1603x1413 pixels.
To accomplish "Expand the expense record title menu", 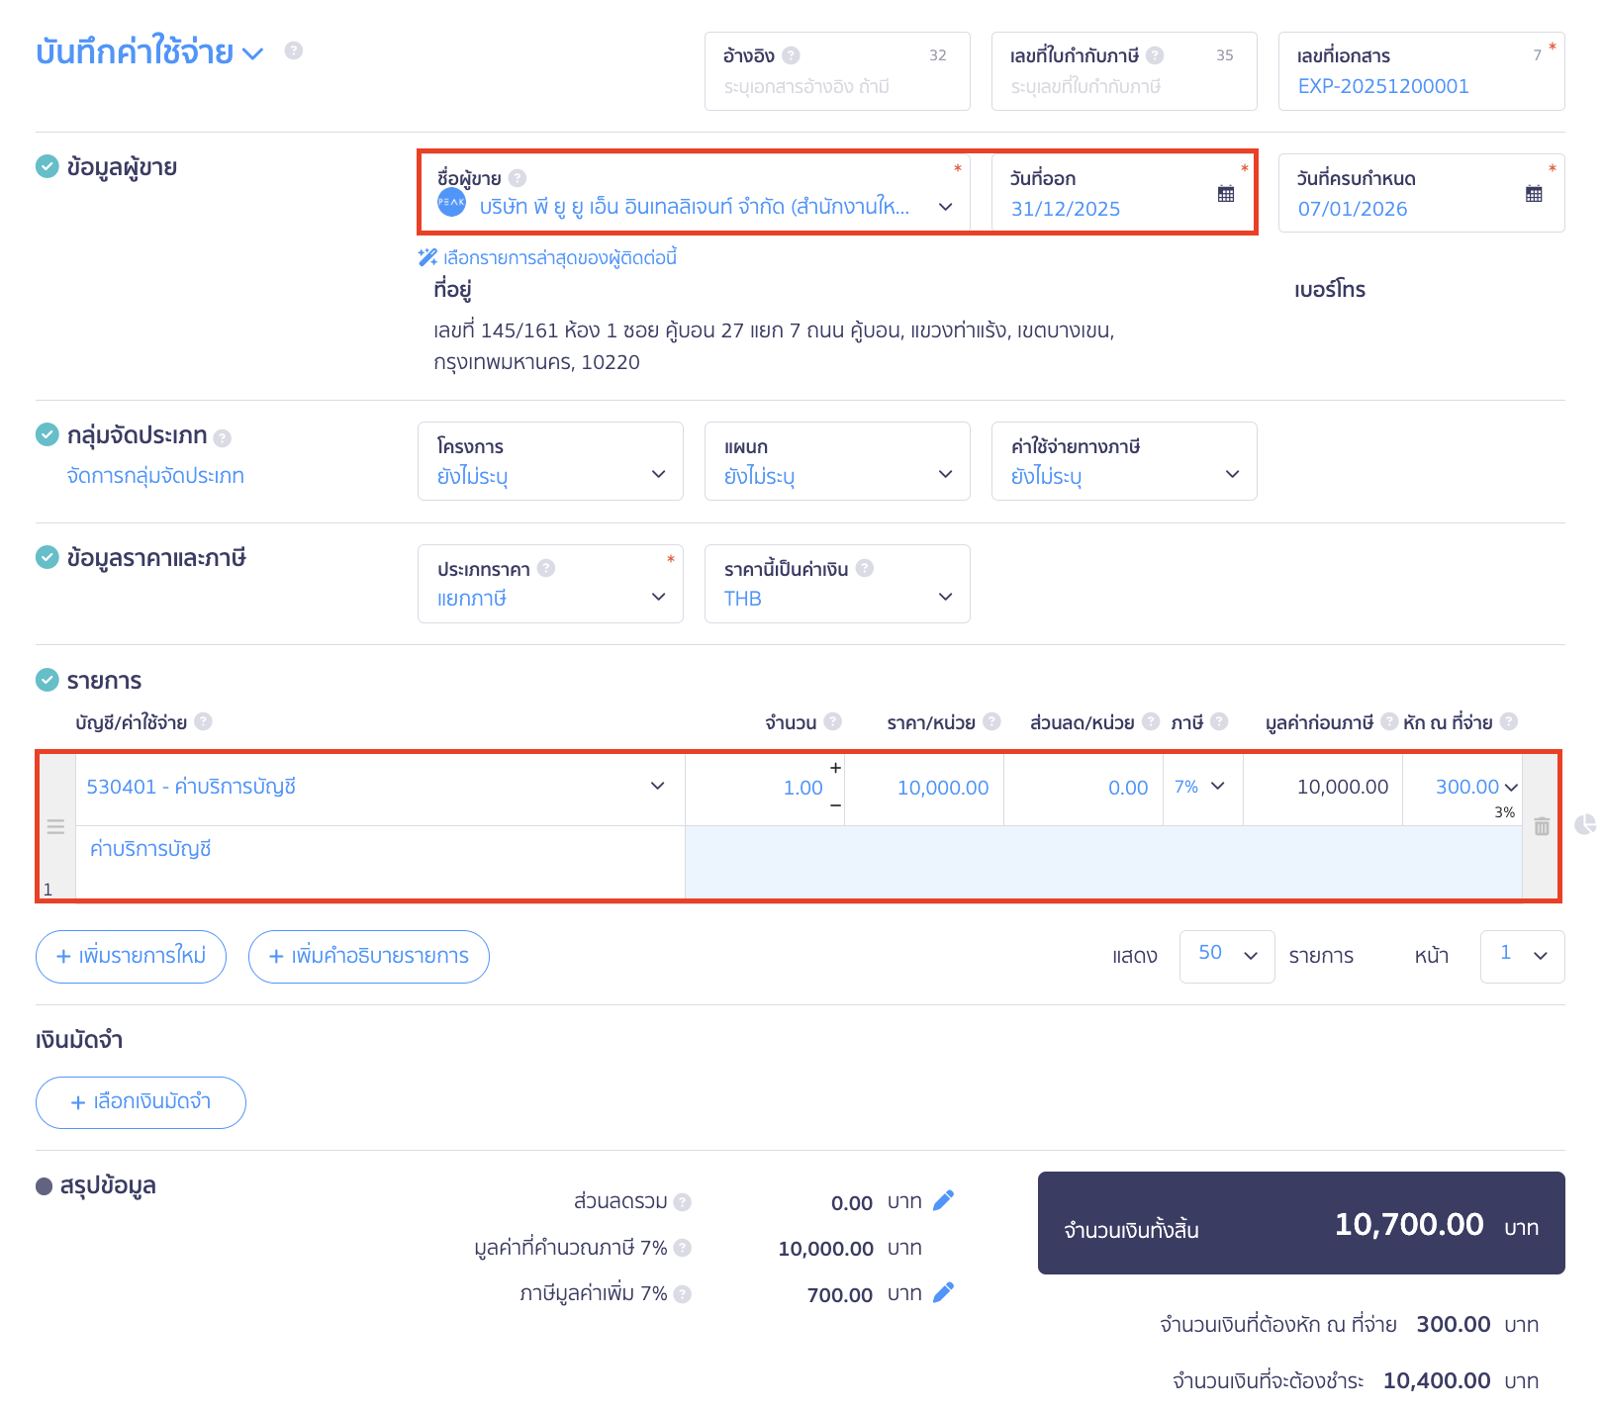I will pos(253,53).
